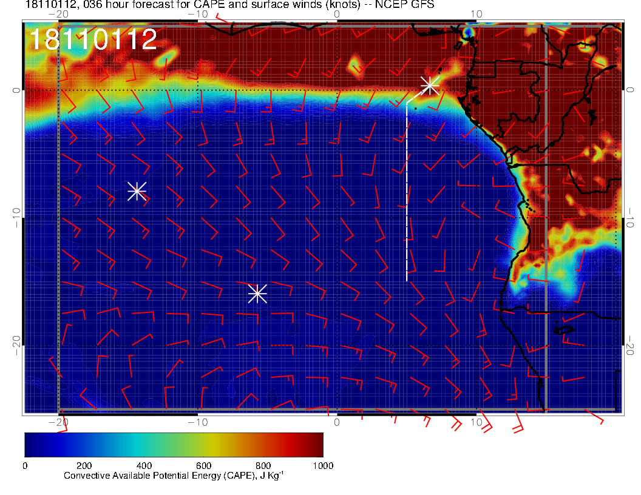Click the "-20" longitude label on the top axis
This screenshot has height=495, width=641.
click(58, 14)
